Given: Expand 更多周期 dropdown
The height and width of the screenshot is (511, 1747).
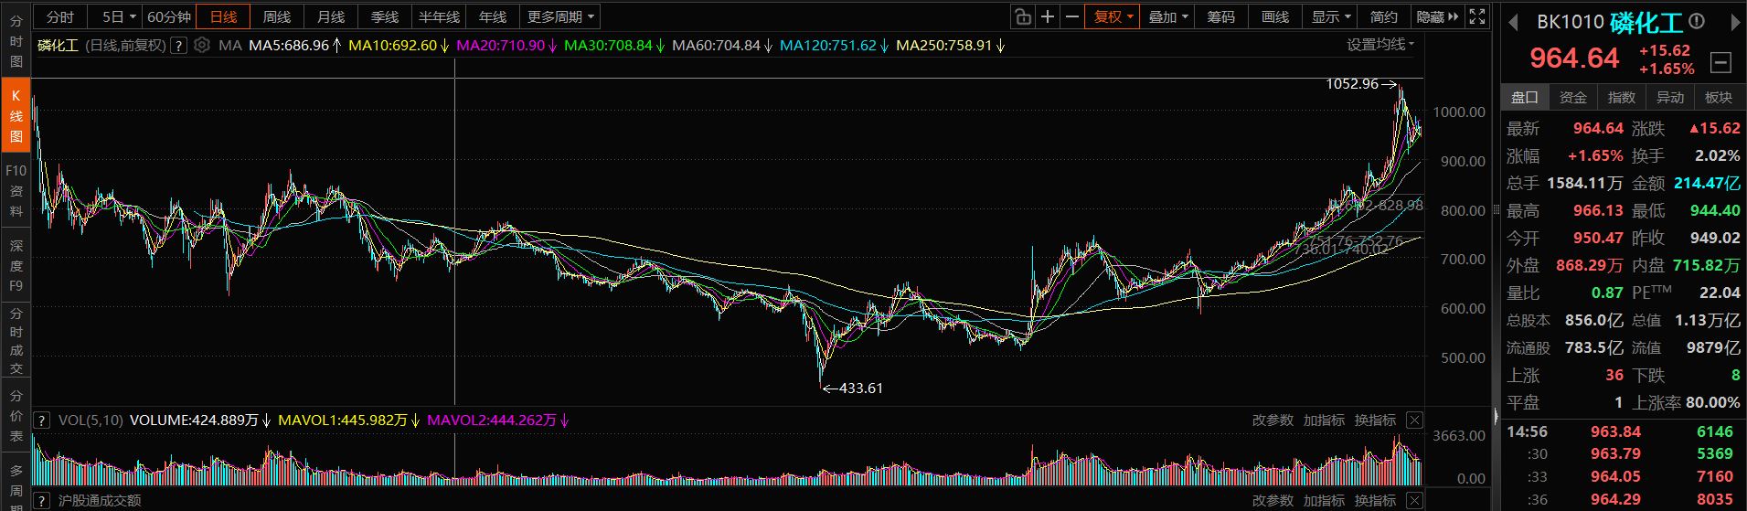Looking at the screenshot, I should pyautogui.click(x=560, y=16).
